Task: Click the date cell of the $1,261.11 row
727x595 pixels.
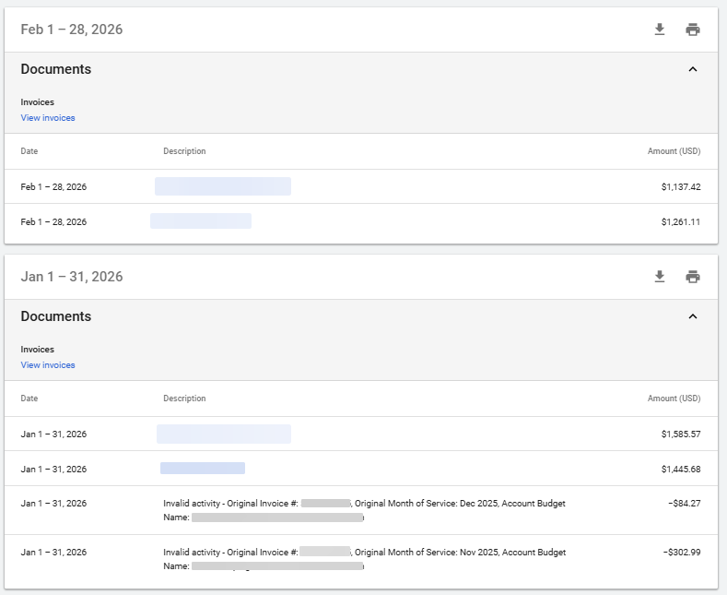Action: coord(53,221)
